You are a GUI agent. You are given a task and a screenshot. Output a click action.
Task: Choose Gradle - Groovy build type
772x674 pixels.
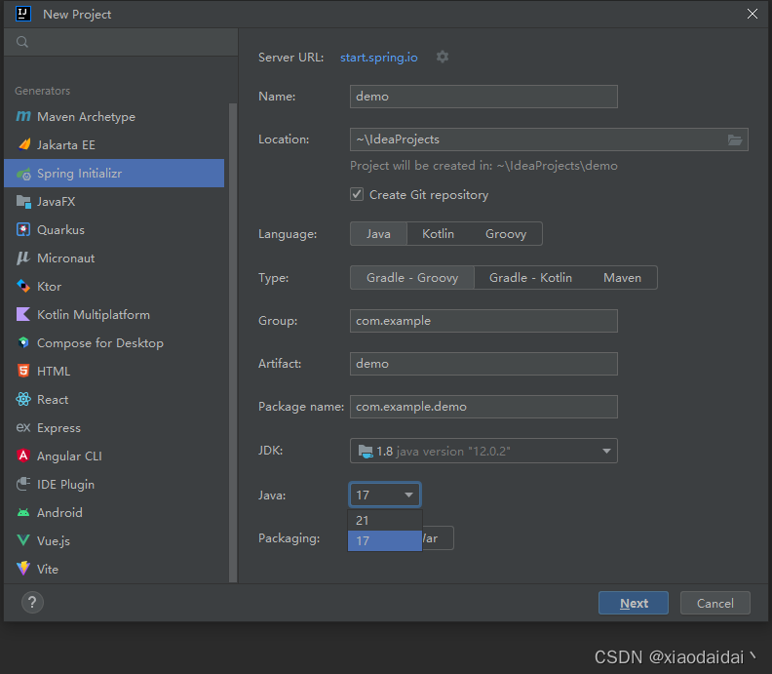412,277
